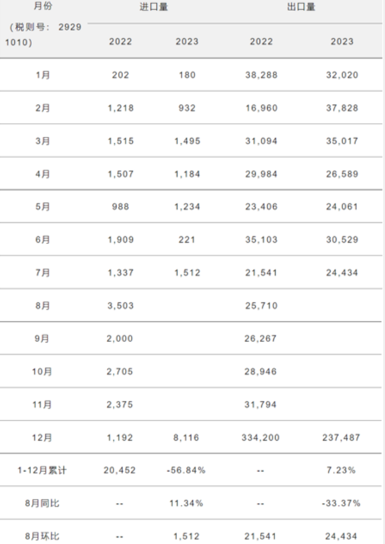Select the 月份 header cell
The height and width of the screenshot is (544, 385).
point(43,6)
